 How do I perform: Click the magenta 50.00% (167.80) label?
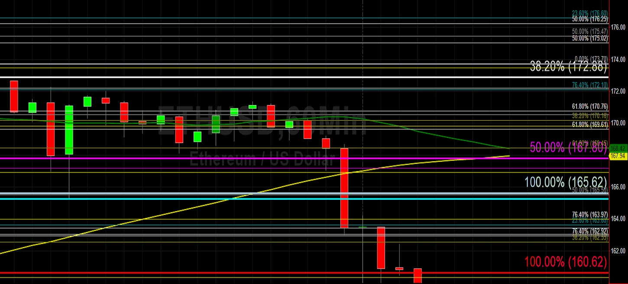tap(569, 148)
